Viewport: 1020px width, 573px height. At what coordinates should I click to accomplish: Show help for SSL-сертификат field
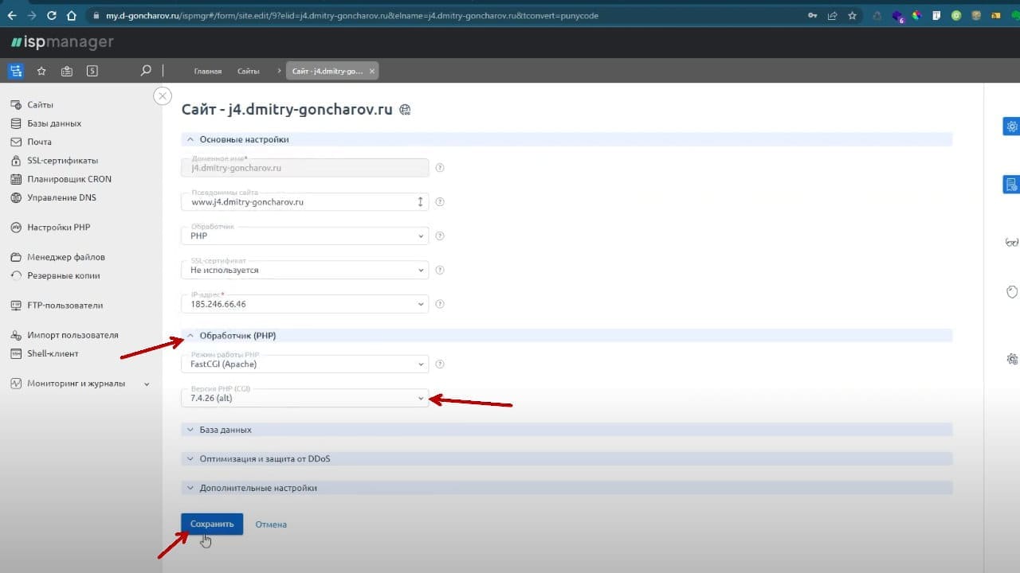(440, 271)
